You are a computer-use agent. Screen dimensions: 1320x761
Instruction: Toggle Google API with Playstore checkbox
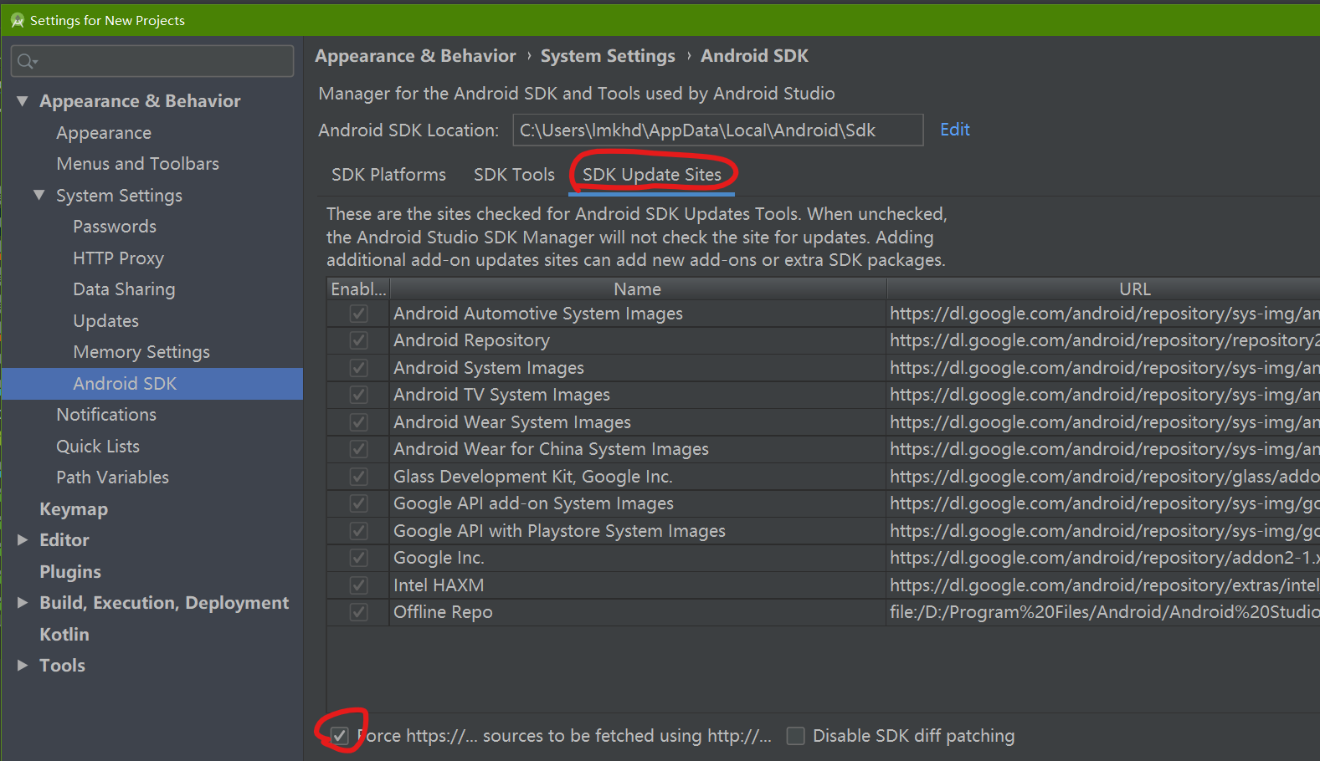click(x=359, y=531)
